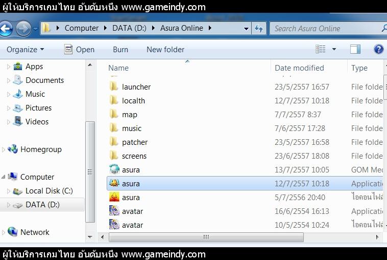This screenshot has height=260, width=387.
Task: Expand the Local Disk (C:) node arrow
Action: pos(8,191)
